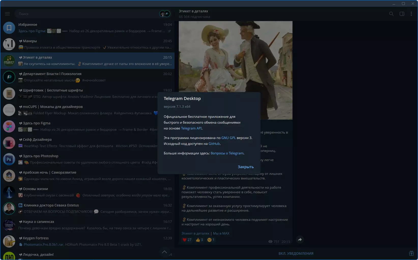Click the Наука о сапиенсах avatar

click(x=9, y=225)
